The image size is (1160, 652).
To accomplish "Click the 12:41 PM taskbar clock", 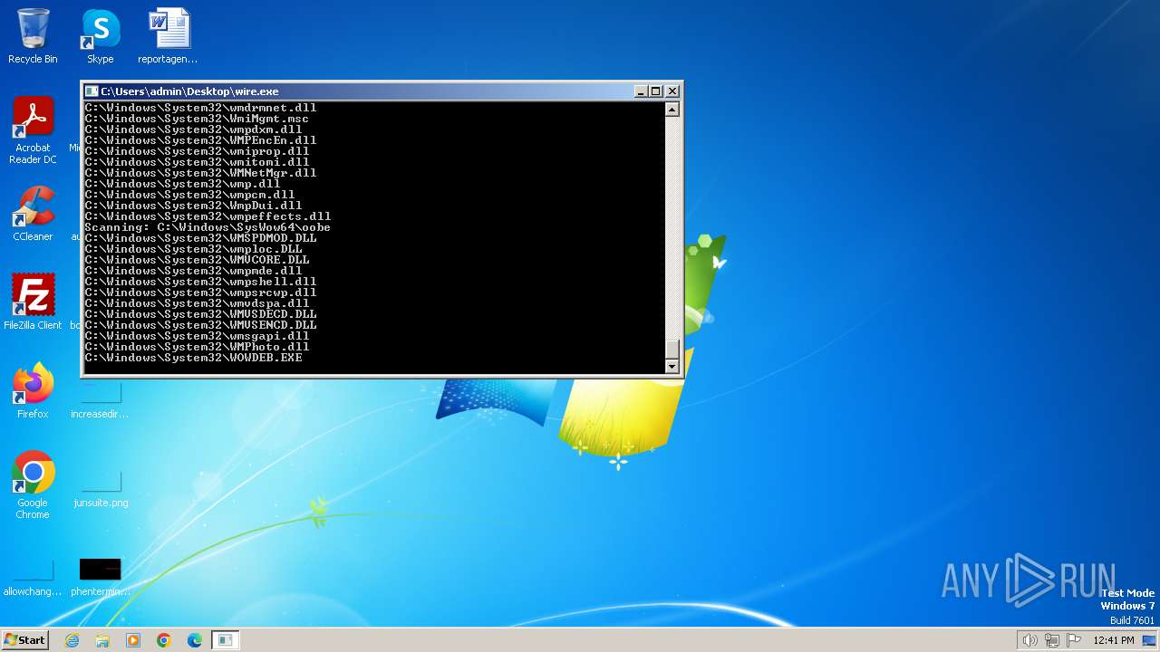I will [x=1114, y=640].
